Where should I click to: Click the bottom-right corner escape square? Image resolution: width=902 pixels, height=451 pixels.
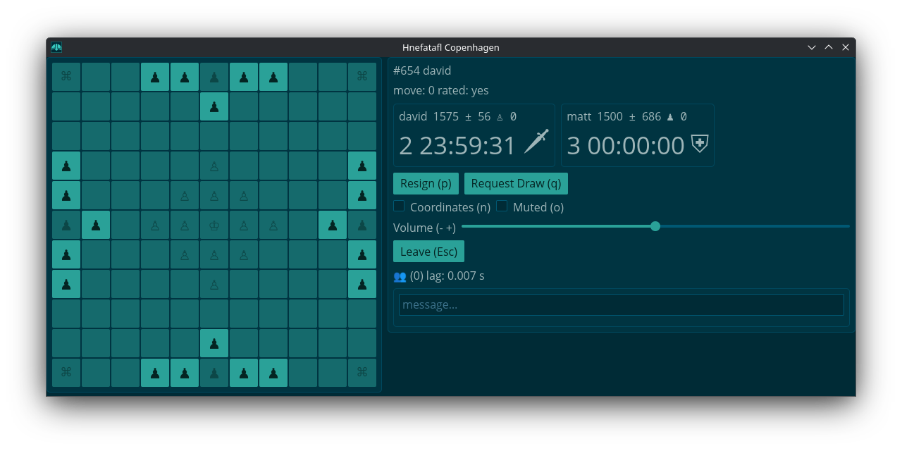[x=362, y=373]
